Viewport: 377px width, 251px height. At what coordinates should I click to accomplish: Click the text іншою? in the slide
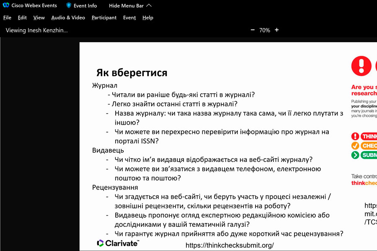(127, 123)
